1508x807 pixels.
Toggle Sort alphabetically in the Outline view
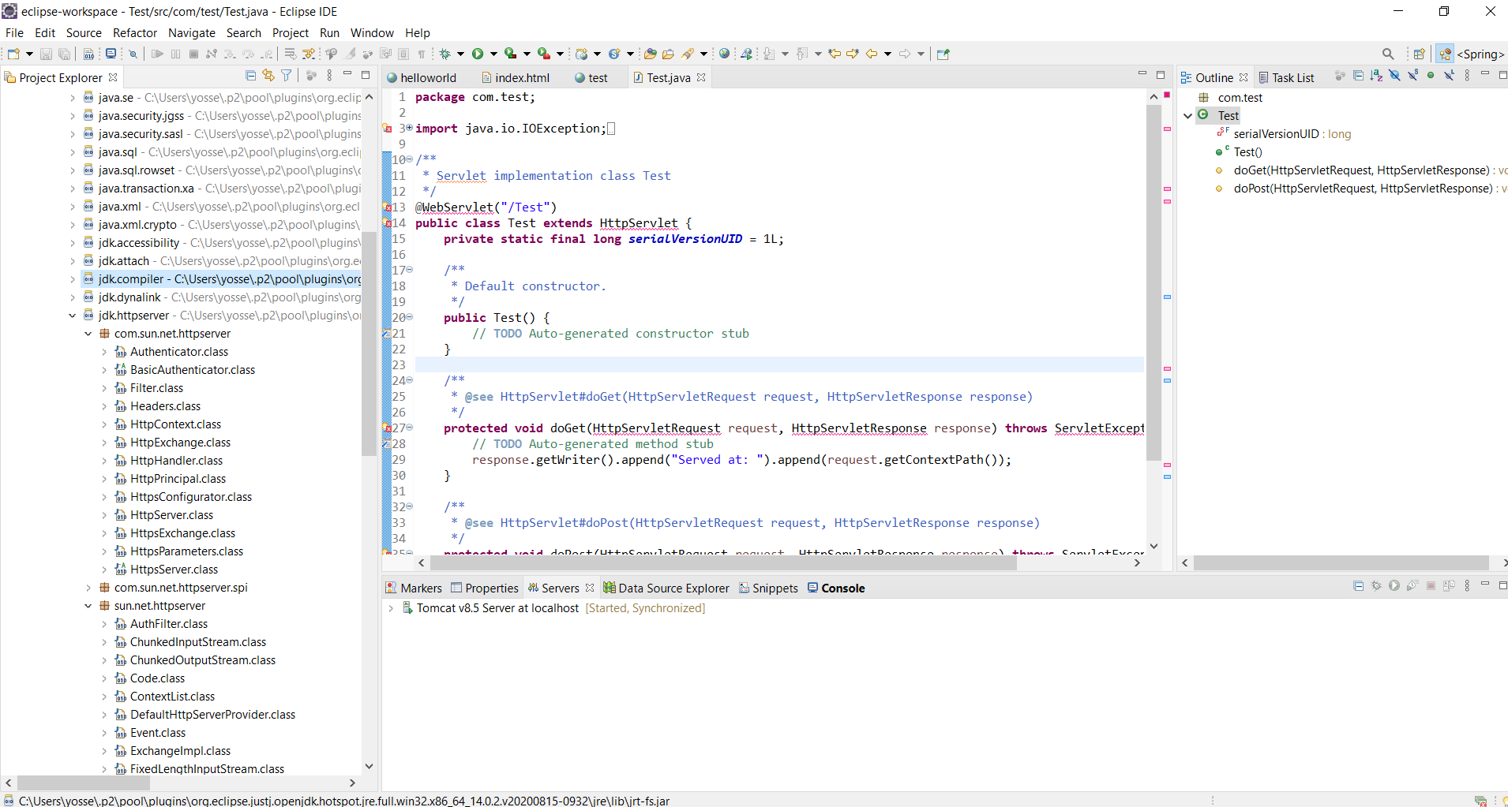pos(1377,75)
